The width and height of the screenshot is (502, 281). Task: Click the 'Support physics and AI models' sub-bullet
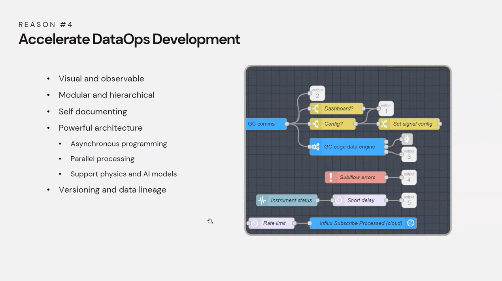[123, 174]
